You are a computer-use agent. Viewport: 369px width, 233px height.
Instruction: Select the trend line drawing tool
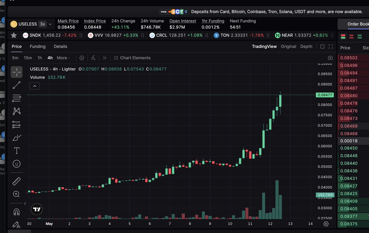coord(17,85)
